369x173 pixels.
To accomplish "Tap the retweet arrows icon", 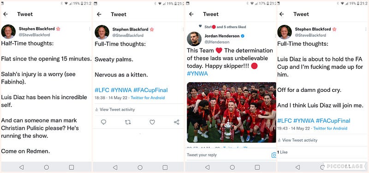I will click(x=128, y=122).
